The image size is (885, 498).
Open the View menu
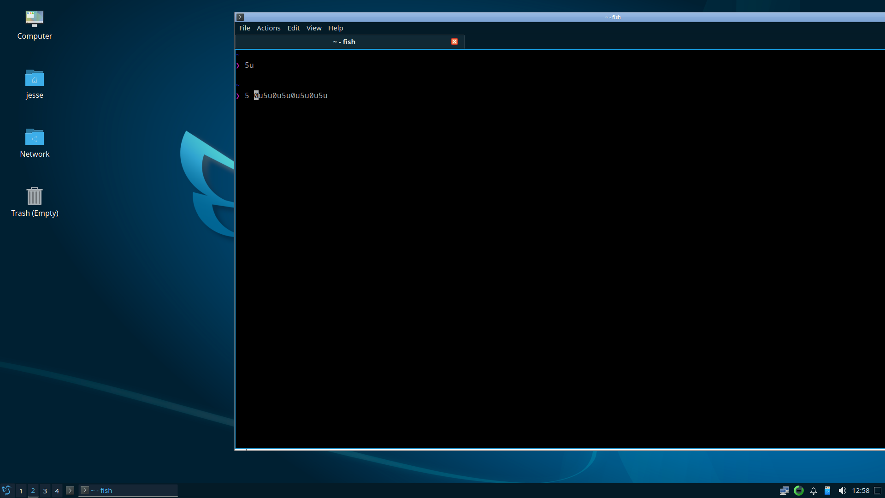click(x=314, y=28)
